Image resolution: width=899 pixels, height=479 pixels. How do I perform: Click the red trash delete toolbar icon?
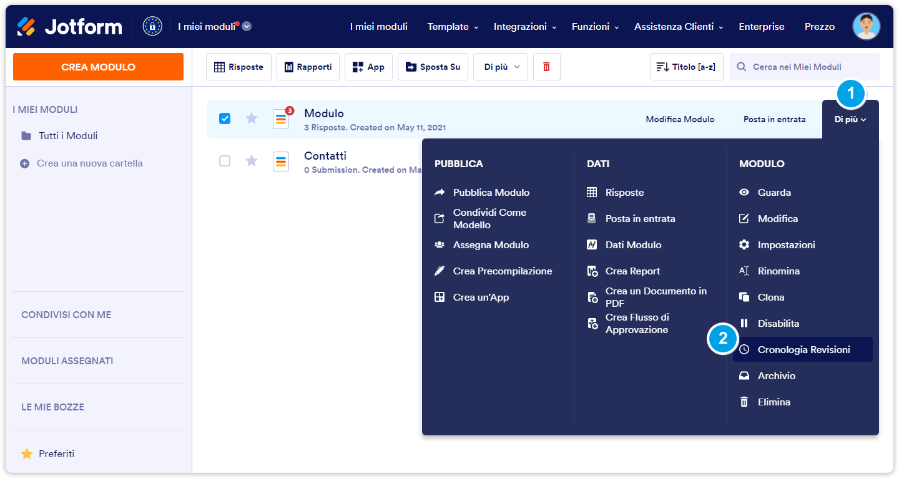[x=546, y=67]
